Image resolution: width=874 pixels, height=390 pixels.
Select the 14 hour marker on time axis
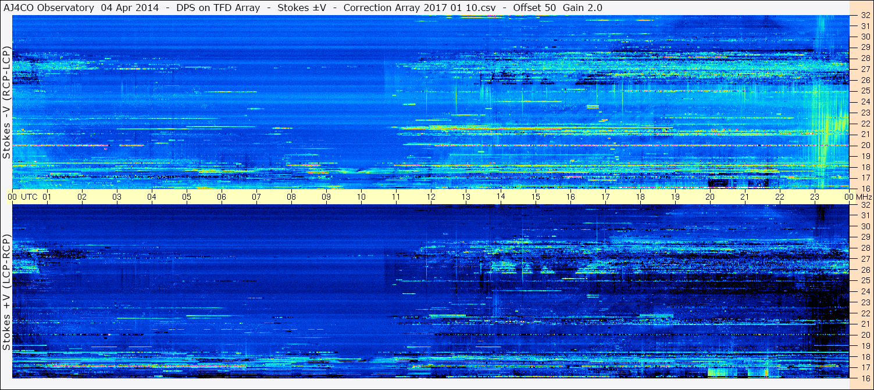(x=501, y=197)
